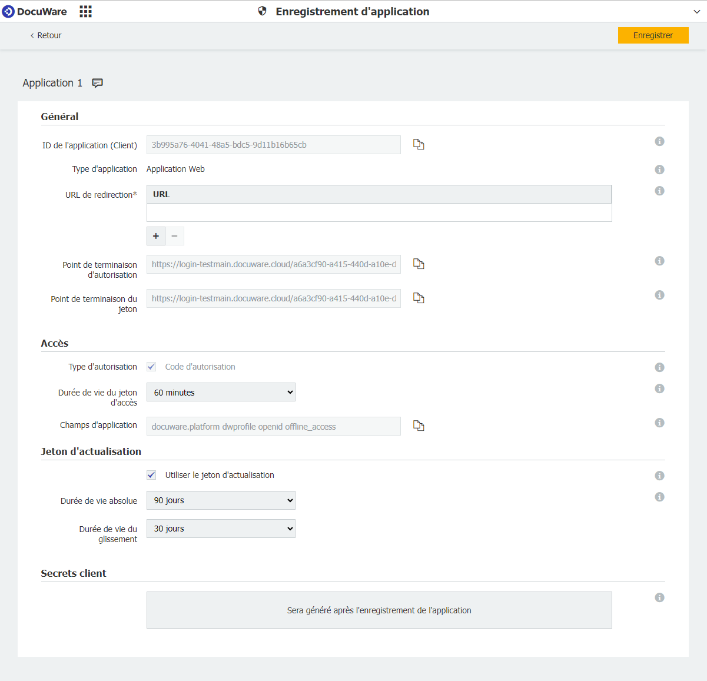This screenshot has height=681, width=707.
Task: Click the comment icon beside Application 1
Action: point(98,83)
